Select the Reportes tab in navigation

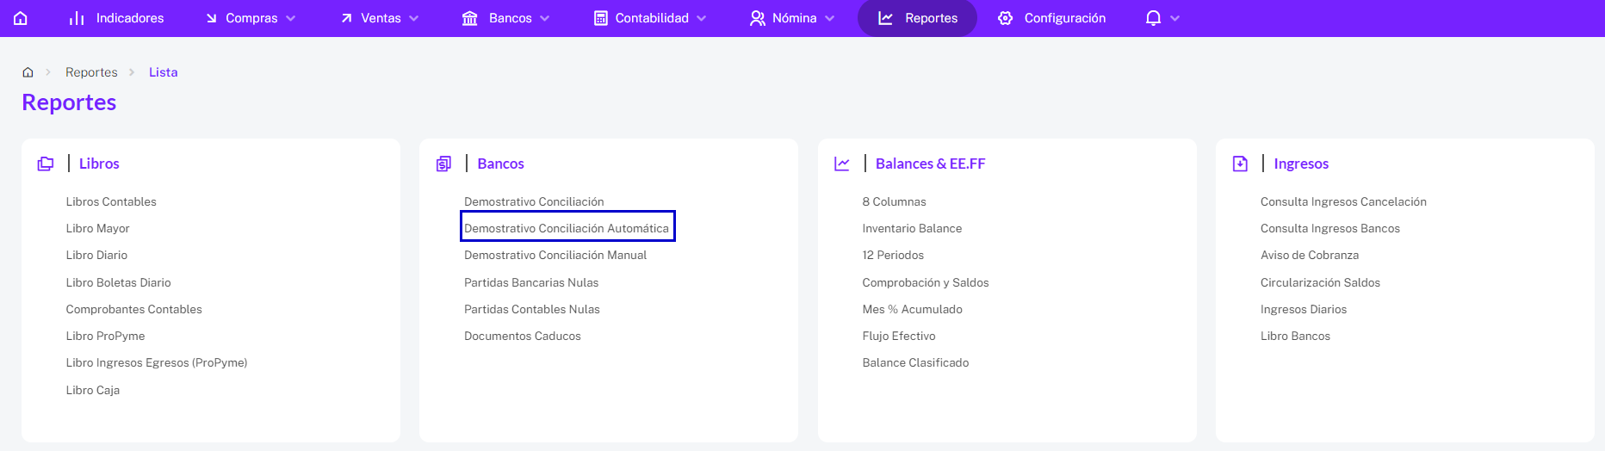pyautogui.click(x=917, y=18)
